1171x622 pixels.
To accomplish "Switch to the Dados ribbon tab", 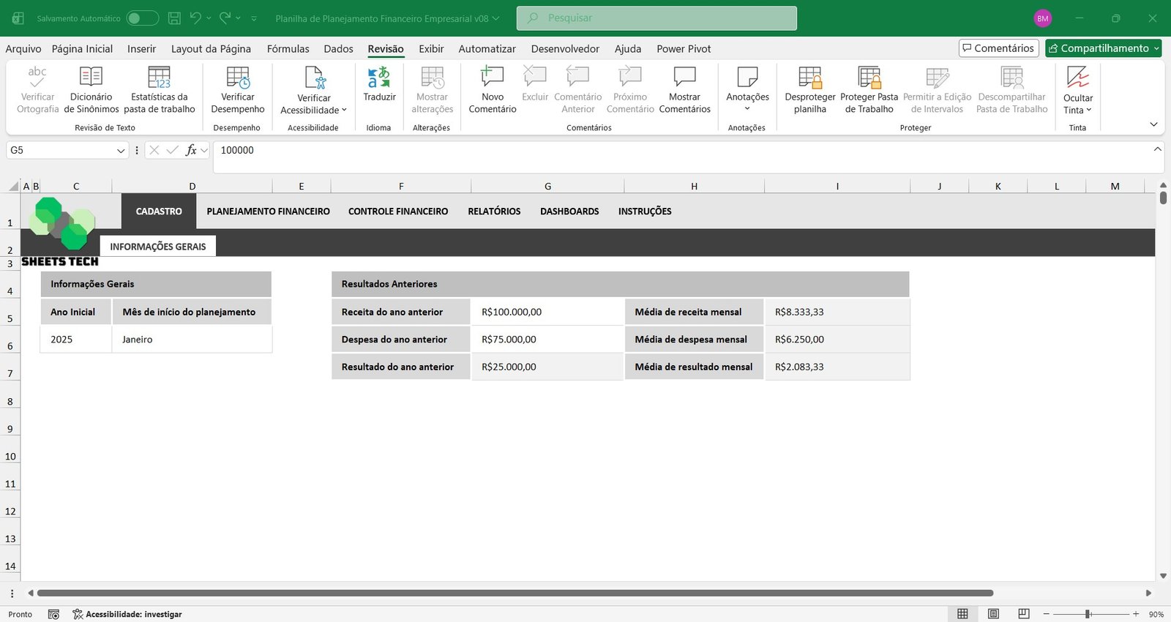I will click(338, 49).
